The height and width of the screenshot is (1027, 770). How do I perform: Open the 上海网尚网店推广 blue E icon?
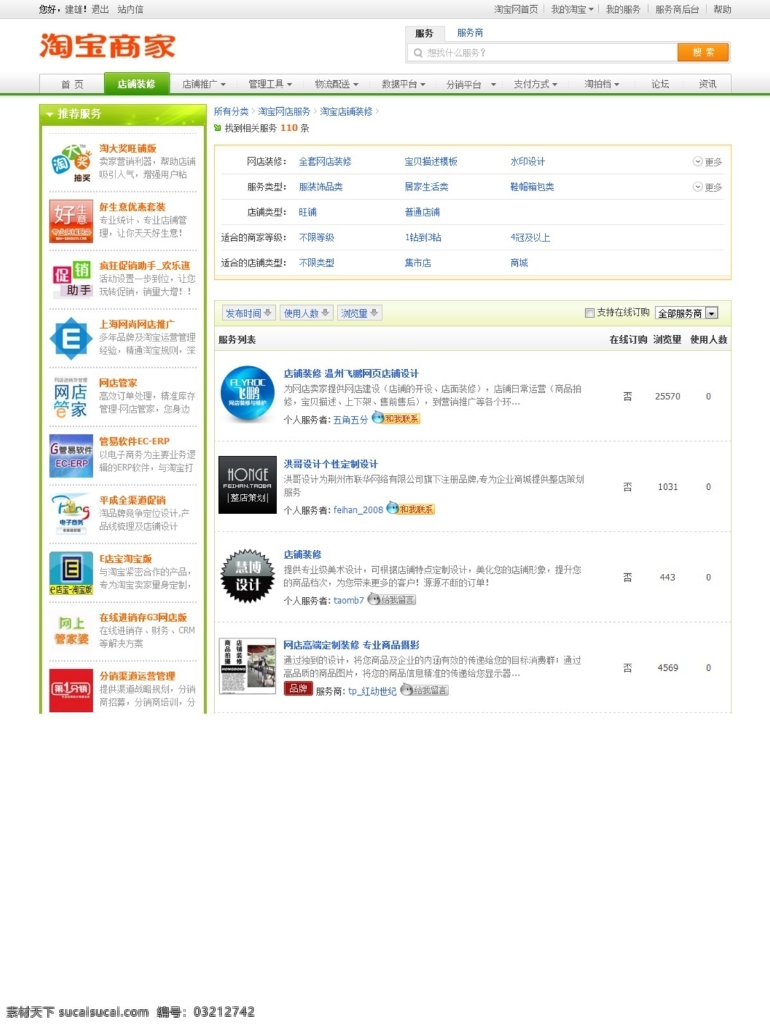(71, 338)
